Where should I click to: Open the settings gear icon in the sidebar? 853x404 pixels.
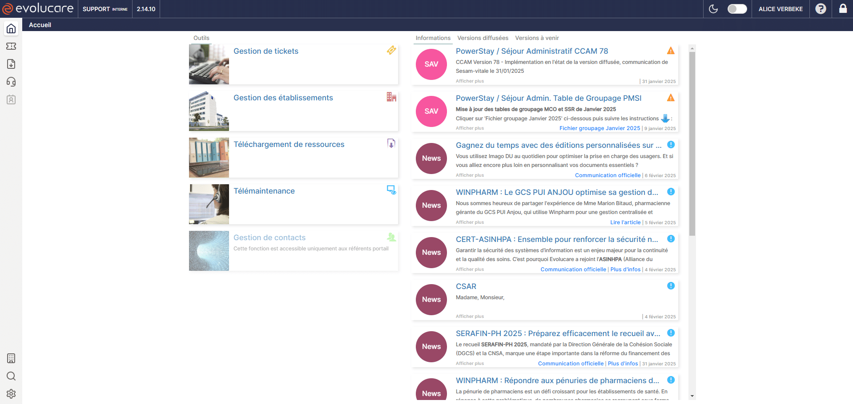11,394
